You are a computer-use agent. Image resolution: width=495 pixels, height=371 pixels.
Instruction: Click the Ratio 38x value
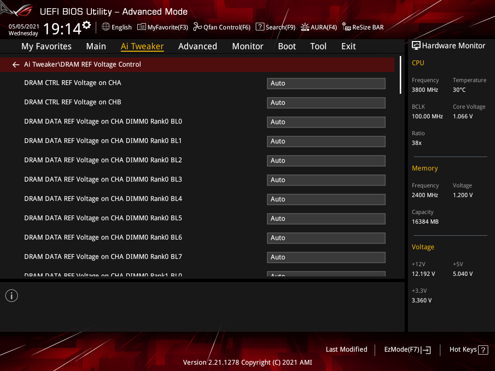pos(416,143)
